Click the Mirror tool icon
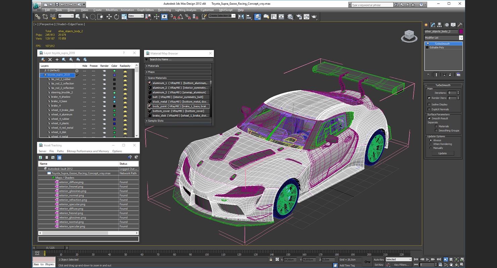The image size is (497, 268). (x=241, y=16)
